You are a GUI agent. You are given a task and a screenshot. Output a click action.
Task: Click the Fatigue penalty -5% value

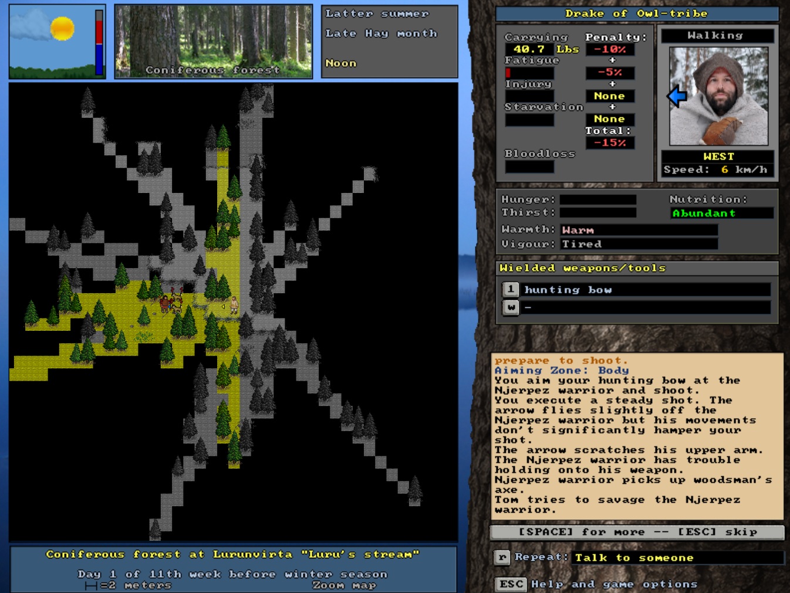610,73
